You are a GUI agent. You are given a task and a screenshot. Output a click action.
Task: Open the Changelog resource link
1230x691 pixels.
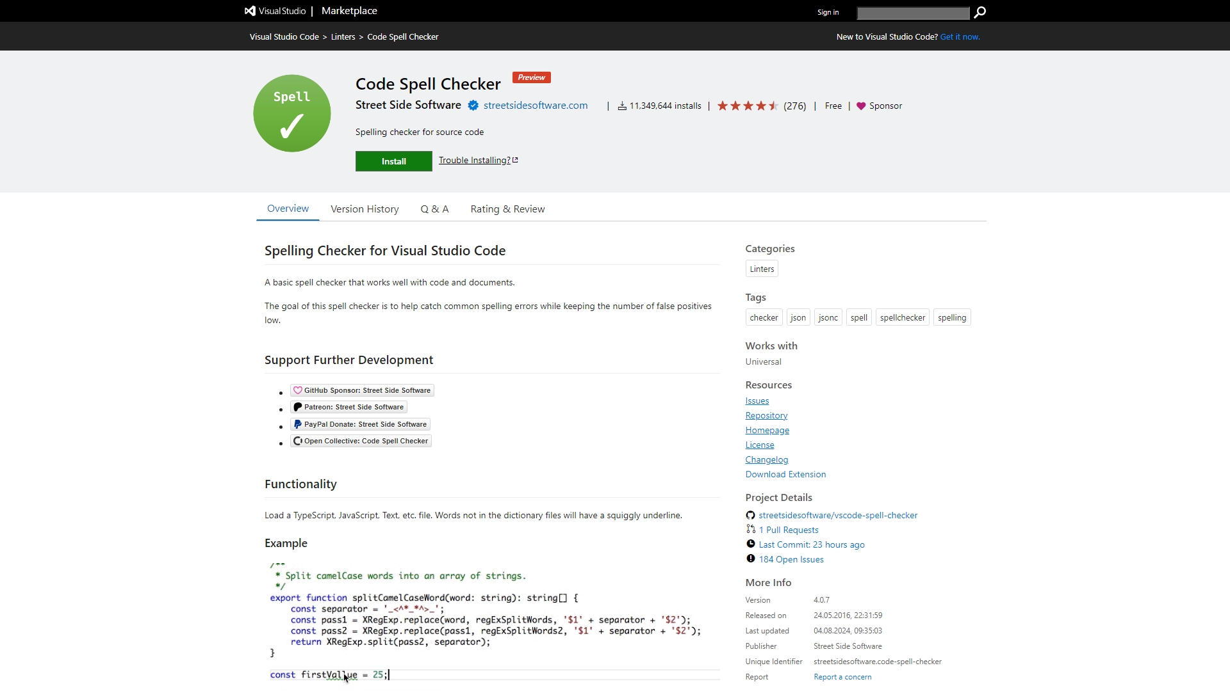pos(766,459)
